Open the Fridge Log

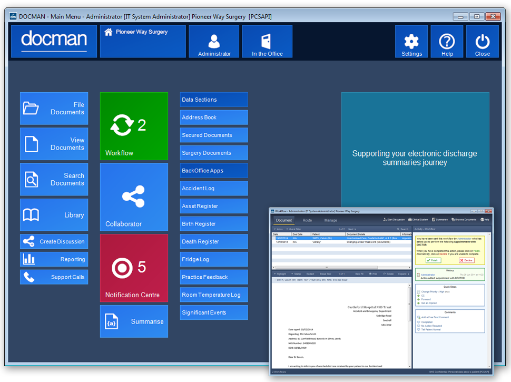214,259
